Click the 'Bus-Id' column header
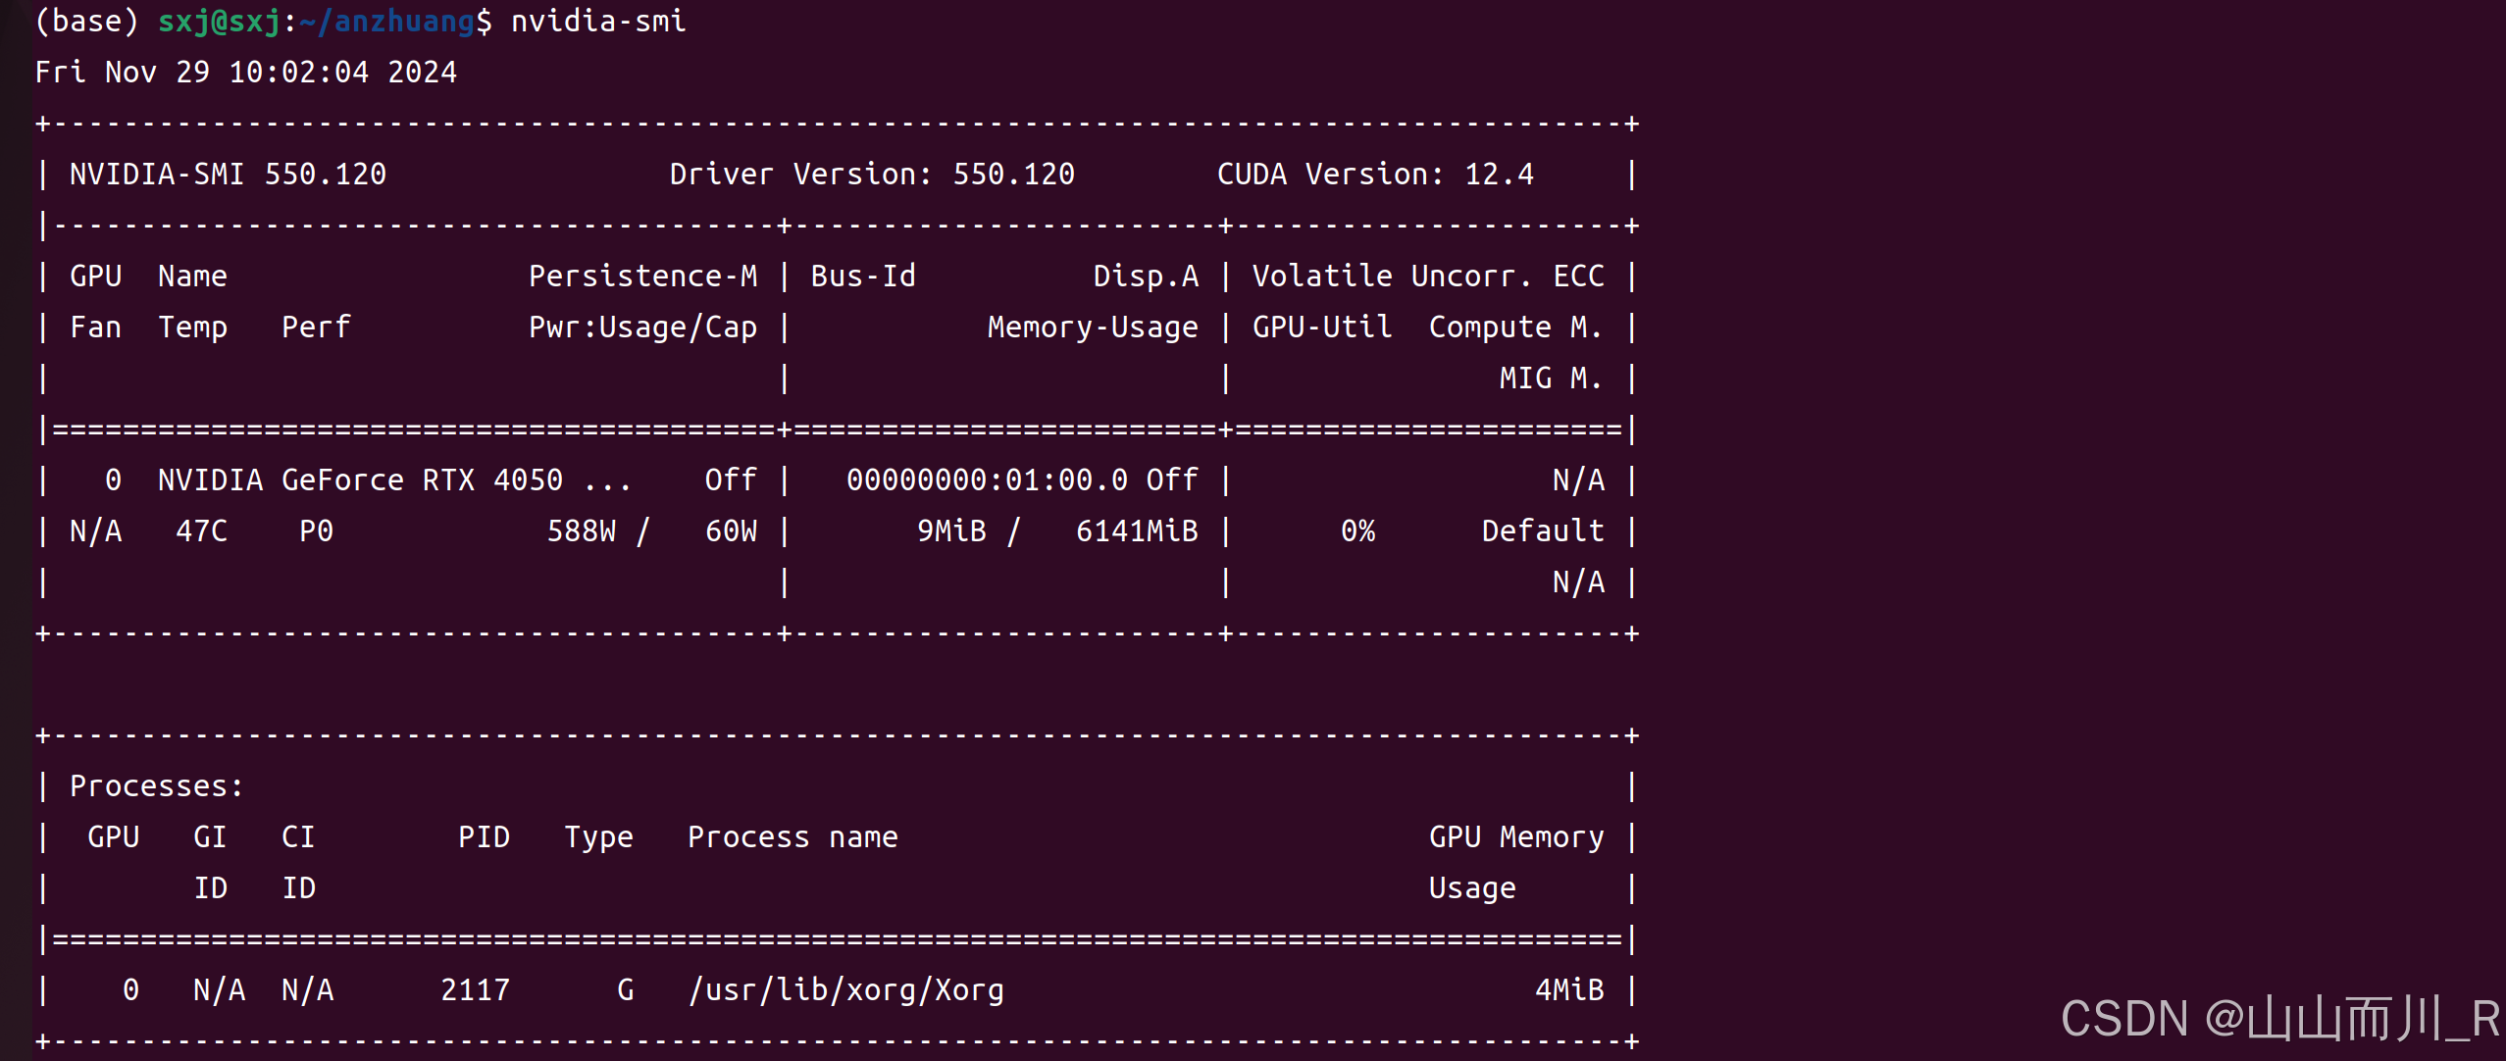 pos(863,276)
